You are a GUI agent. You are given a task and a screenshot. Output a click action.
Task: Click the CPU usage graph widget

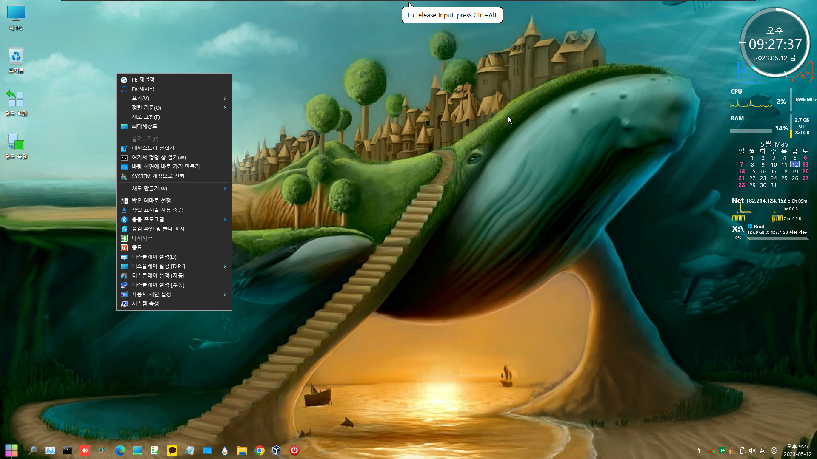click(x=751, y=102)
